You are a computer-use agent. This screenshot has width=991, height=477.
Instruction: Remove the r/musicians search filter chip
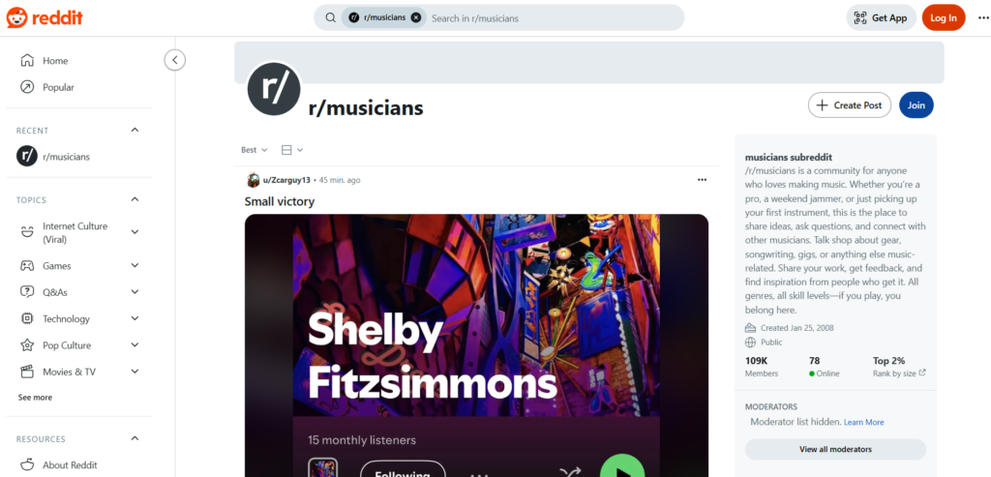(x=416, y=17)
